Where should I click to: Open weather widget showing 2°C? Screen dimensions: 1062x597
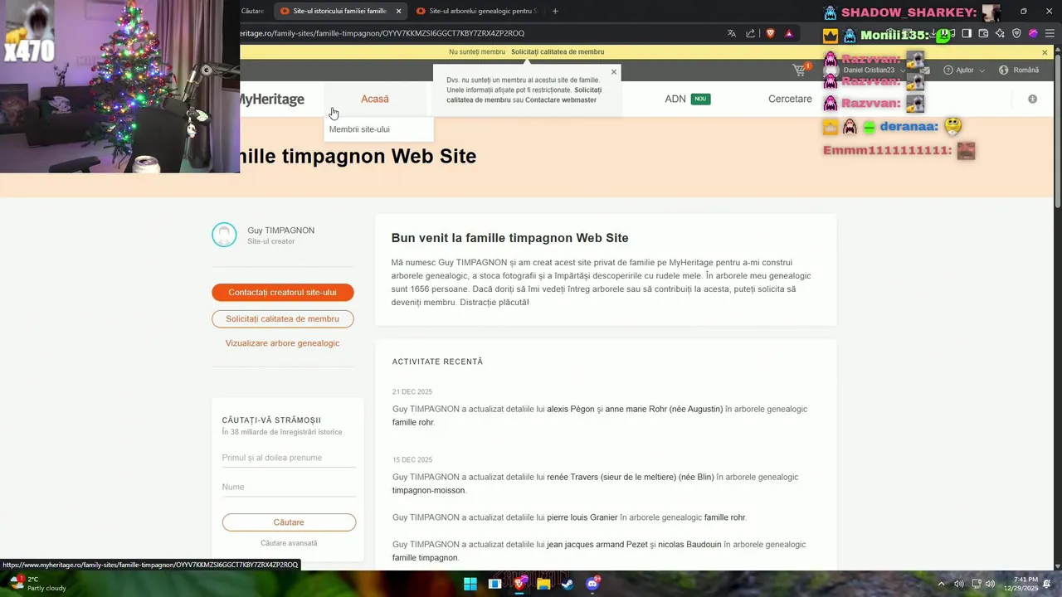coord(37,584)
